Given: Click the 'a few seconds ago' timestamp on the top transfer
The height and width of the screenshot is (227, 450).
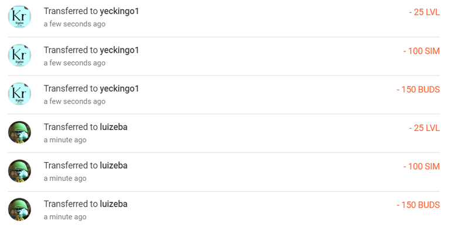Looking at the screenshot, I should (x=74, y=24).
